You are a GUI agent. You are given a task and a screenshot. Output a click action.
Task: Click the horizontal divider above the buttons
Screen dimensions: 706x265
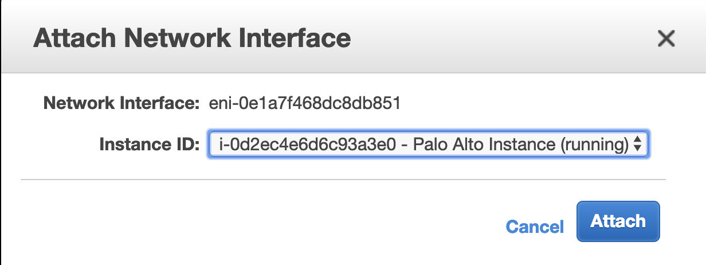coord(343,180)
